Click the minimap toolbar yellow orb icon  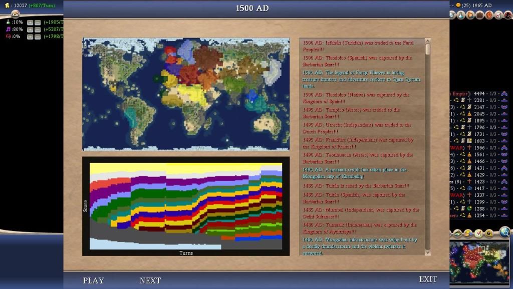tap(489, 233)
